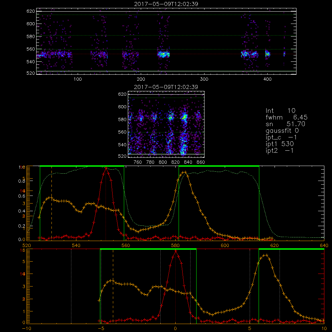Click the 0.0 y-axis label of the profile plot
This screenshot has width=332, height=332.
22,239
